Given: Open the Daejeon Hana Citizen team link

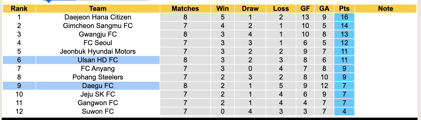Looking at the screenshot, I should tap(98, 17).
